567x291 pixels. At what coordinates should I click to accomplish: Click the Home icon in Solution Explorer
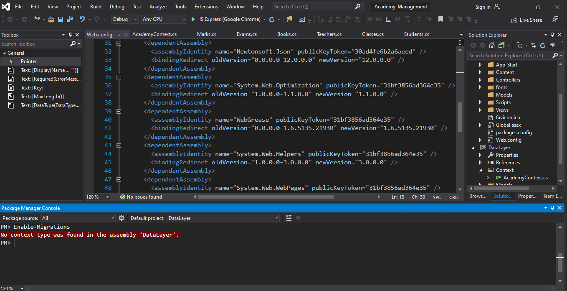pos(492,45)
